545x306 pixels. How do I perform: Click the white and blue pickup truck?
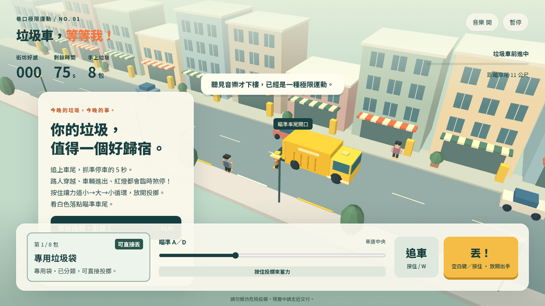point(522,203)
